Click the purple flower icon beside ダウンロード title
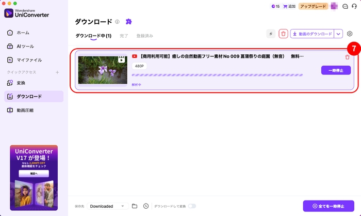This screenshot has height=216, width=361. [x=128, y=22]
